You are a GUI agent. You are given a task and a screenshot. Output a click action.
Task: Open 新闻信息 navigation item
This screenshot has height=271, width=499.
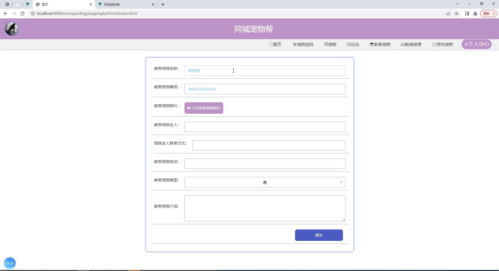pos(411,44)
